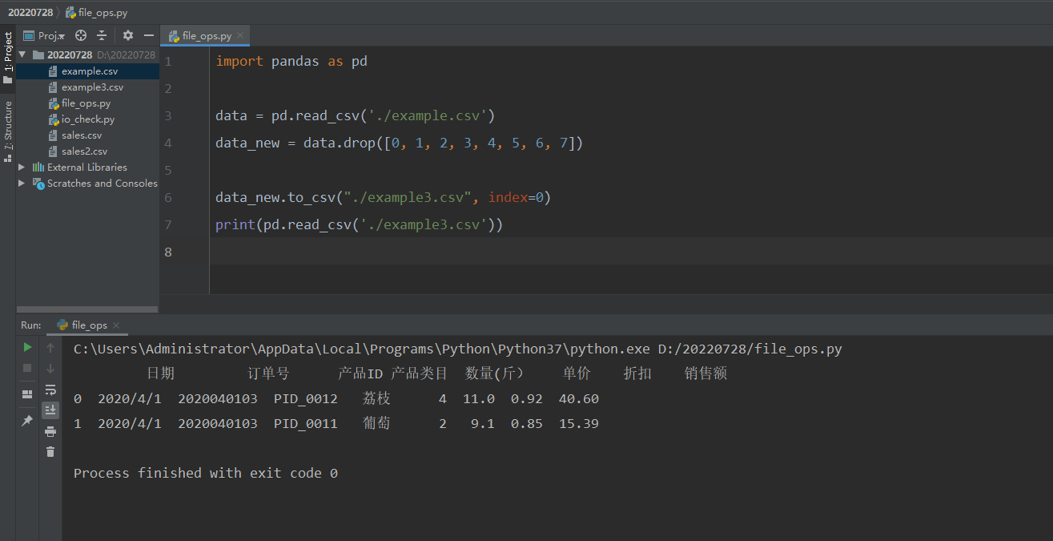Toggle Scroll to End in Run console

tap(50, 410)
